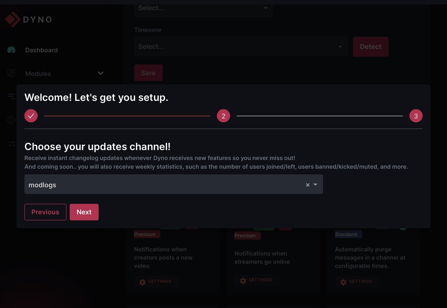Image resolution: width=447 pixels, height=308 pixels.
Task: Click the dashed list icon at sidebar bottom
Action: [x=11, y=144]
